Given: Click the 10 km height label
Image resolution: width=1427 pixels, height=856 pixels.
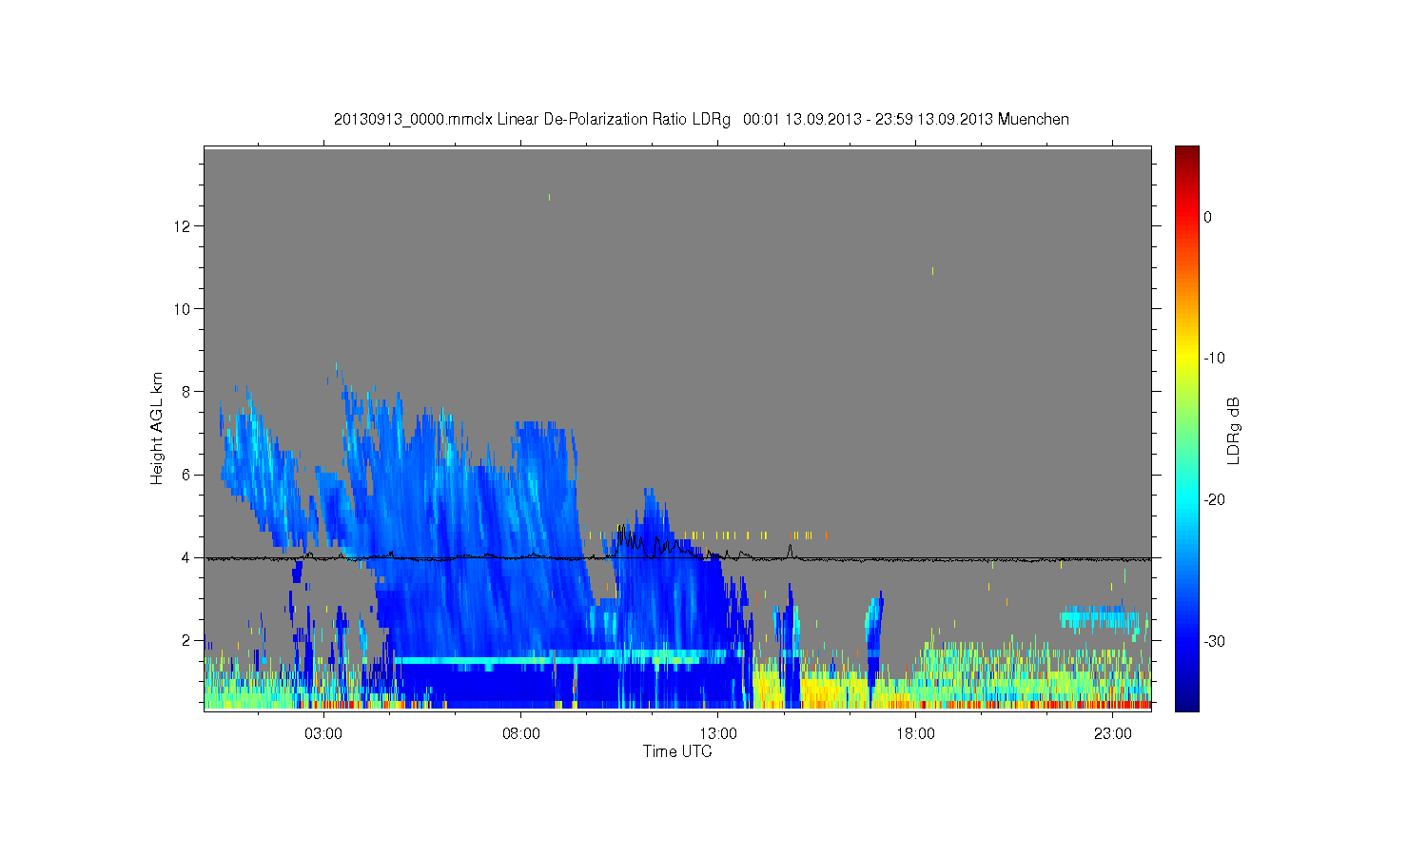Looking at the screenshot, I should pos(184,309).
